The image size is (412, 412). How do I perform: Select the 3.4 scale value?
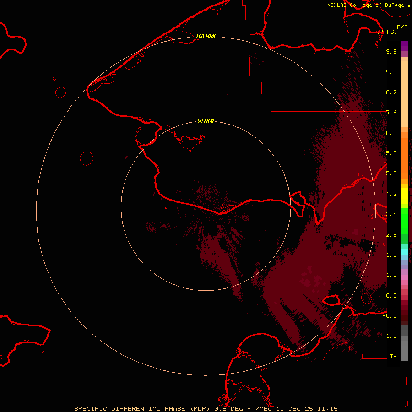(391, 214)
